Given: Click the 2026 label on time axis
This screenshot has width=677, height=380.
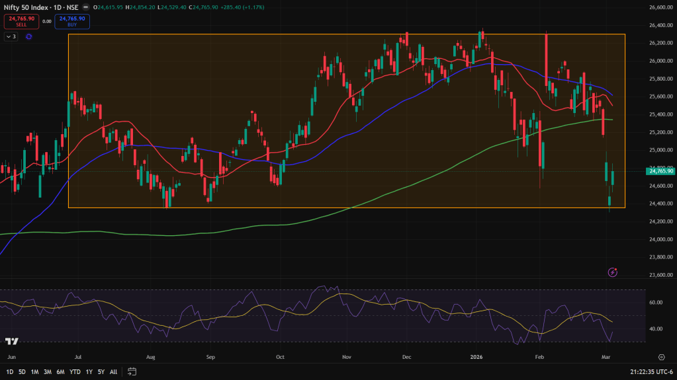Looking at the screenshot, I should pos(476,357).
